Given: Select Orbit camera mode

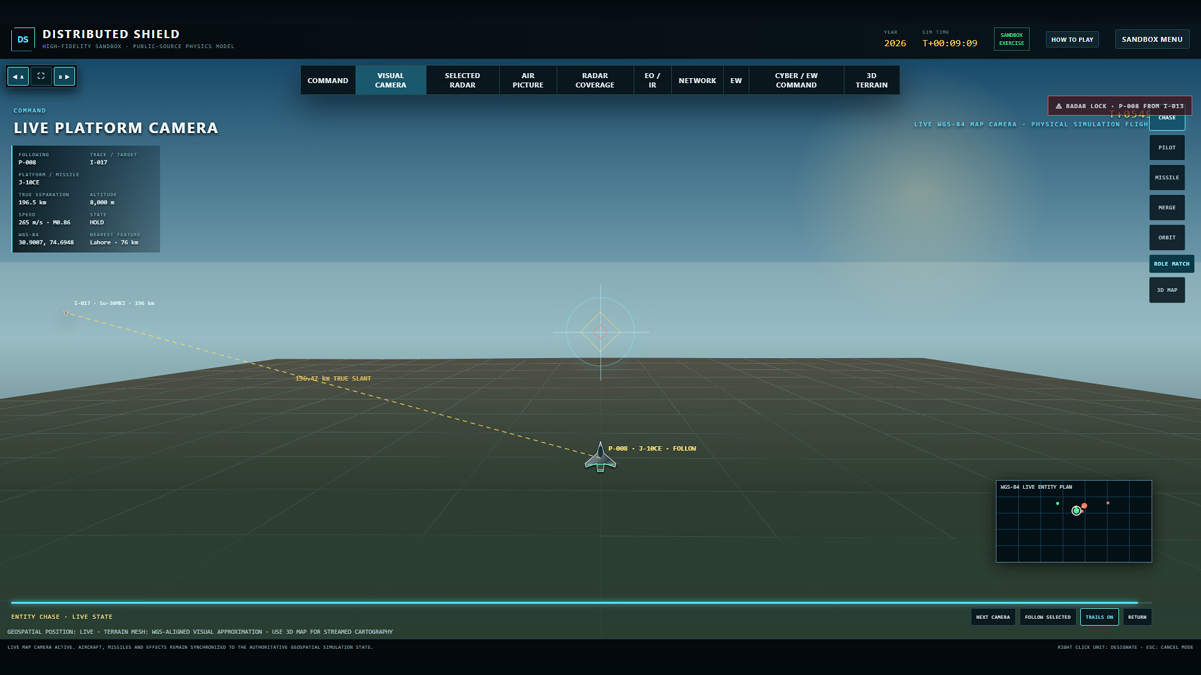Looking at the screenshot, I should coord(1167,237).
